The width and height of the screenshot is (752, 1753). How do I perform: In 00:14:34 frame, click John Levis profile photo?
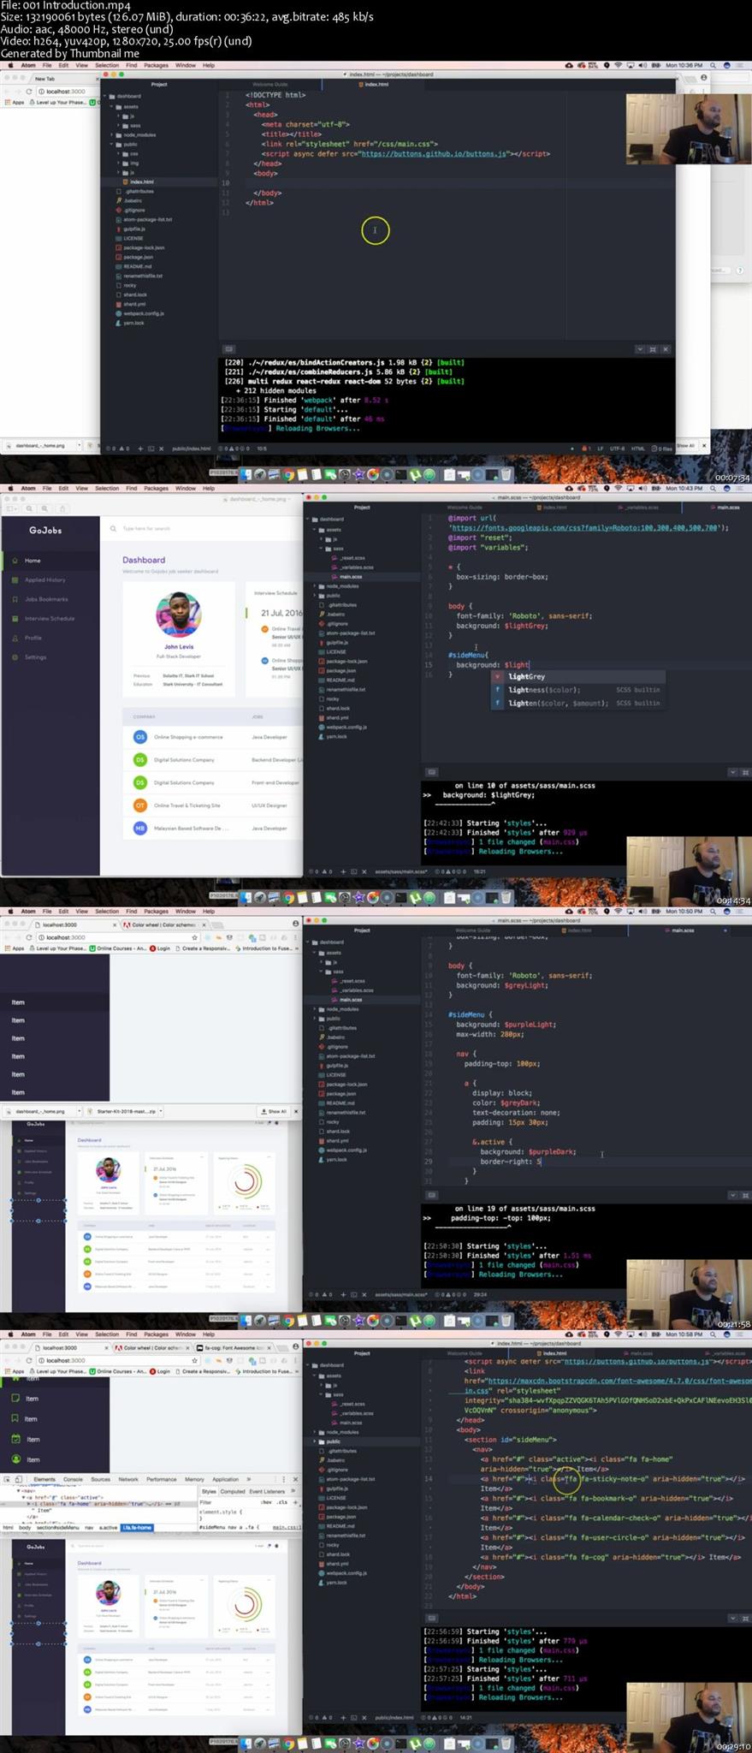179,615
